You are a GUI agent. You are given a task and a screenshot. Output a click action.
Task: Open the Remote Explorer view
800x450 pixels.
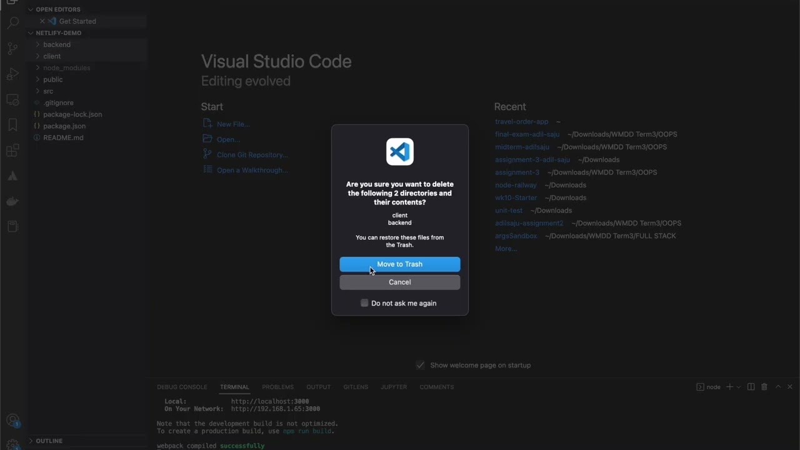(x=12, y=100)
